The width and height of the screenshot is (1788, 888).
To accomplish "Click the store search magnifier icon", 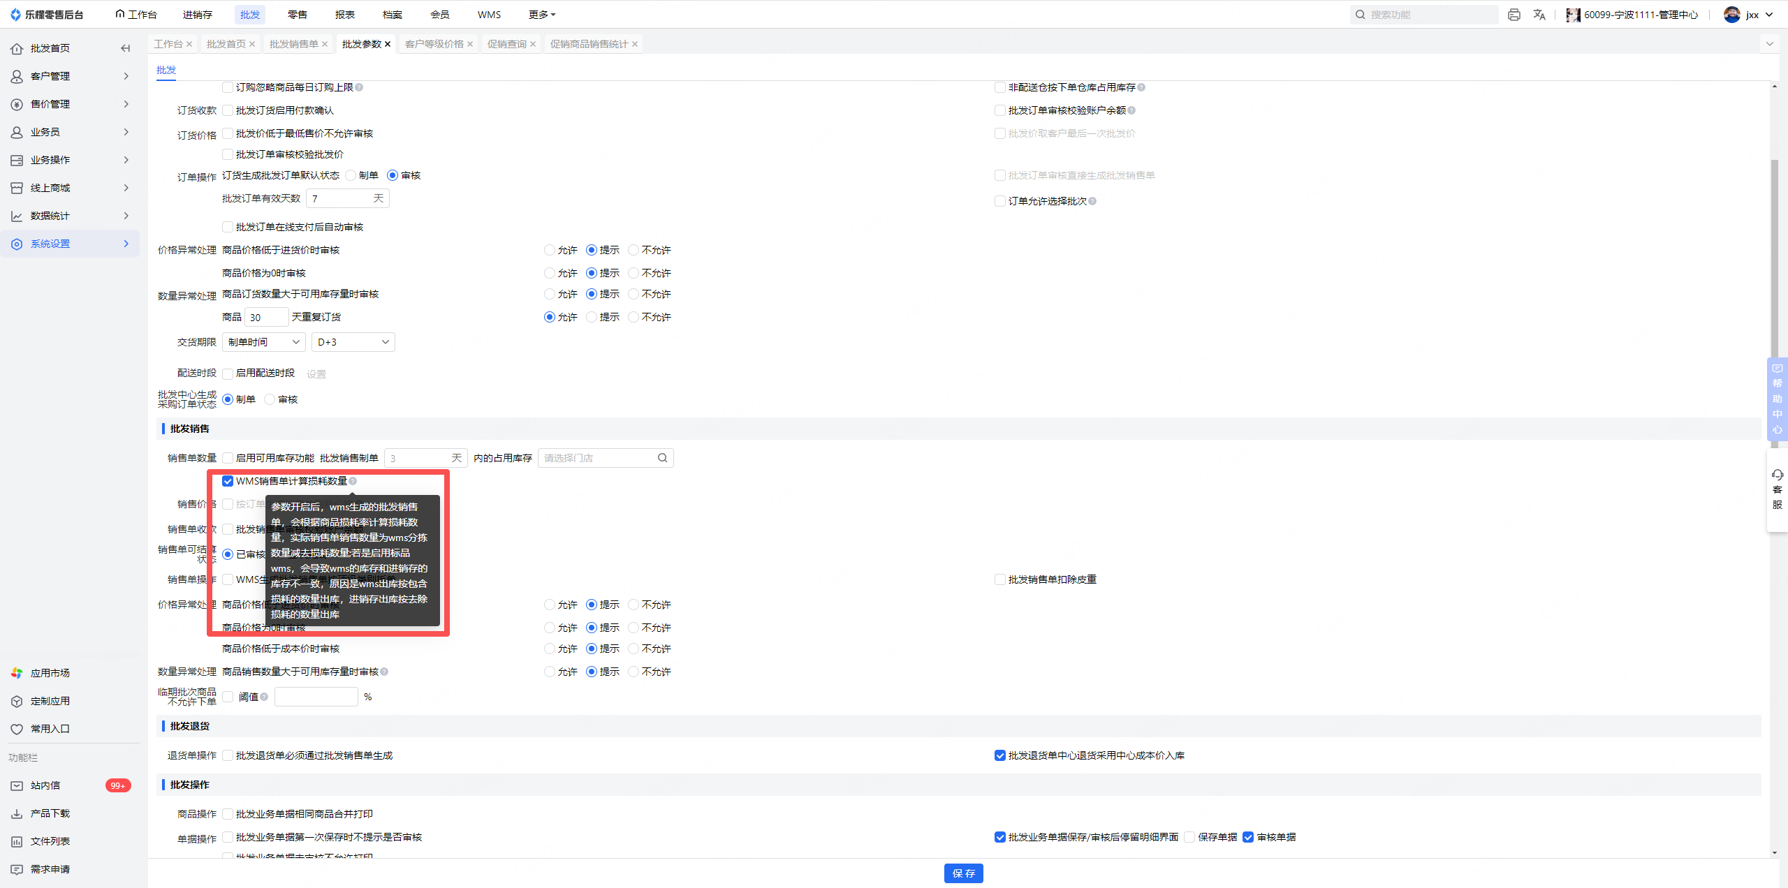I will pyautogui.click(x=662, y=458).
